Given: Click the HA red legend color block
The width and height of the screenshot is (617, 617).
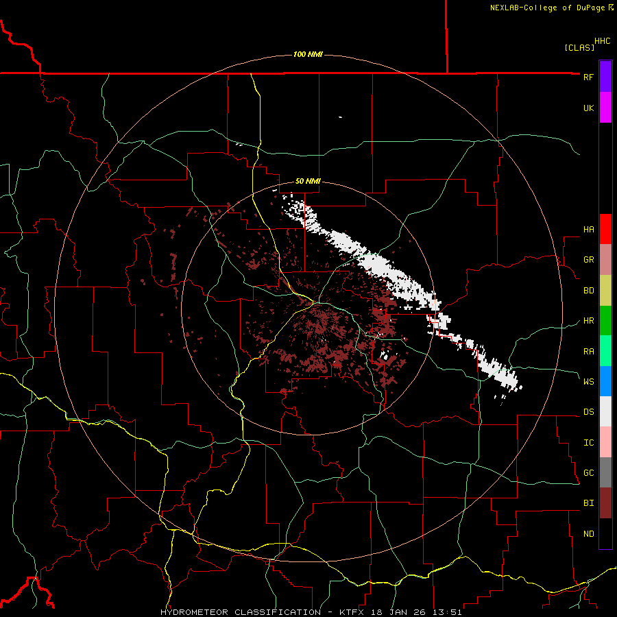Looking at the screenshot, I should 605,229.
